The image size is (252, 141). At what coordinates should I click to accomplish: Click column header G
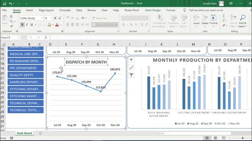pyautogui.click(x=98, y=44)
